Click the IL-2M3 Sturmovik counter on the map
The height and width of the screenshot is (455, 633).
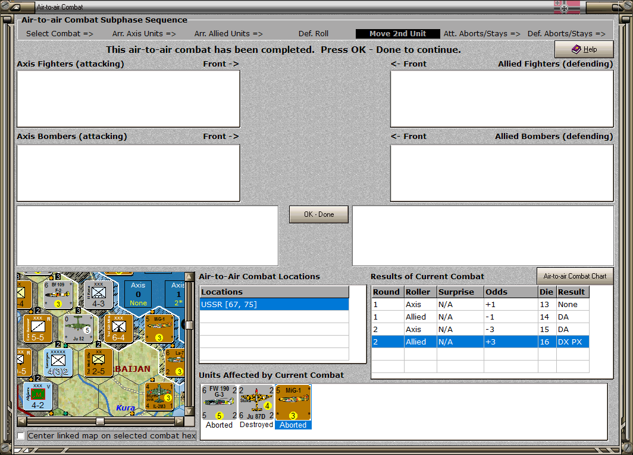coord(159,396)
